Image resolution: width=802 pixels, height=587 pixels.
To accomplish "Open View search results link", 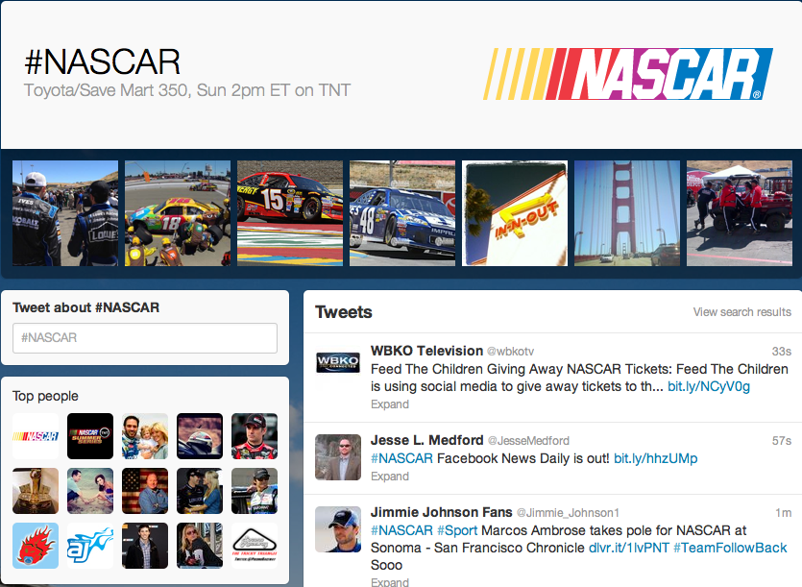I will pos(741,311).
